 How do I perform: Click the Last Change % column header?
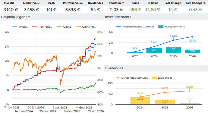tap(195, 3)
